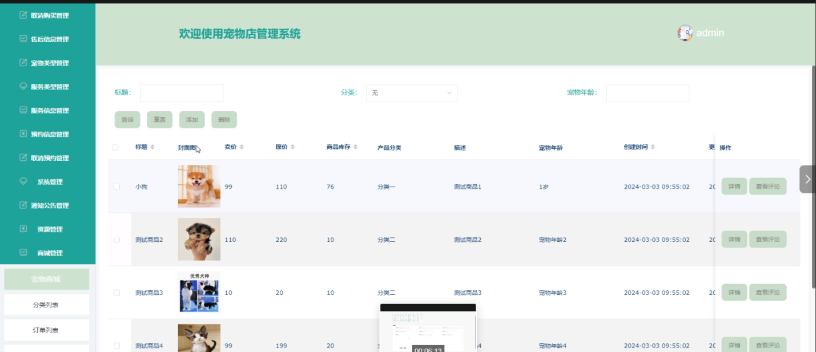Click 查看评论 for 小狗 row
The width and height of the screenshot is (816, 352).
pyautogui.click(x=767, y=187)
